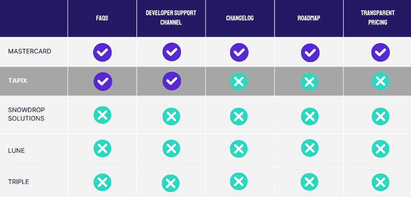Click Triple's Developer Support Channel cross
411x197 pixels.
point(171,183)
